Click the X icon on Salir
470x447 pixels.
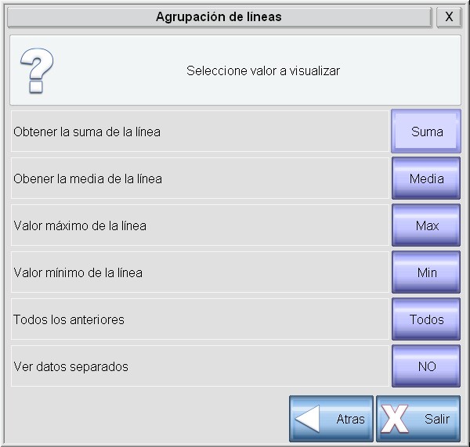click(395, 419)
